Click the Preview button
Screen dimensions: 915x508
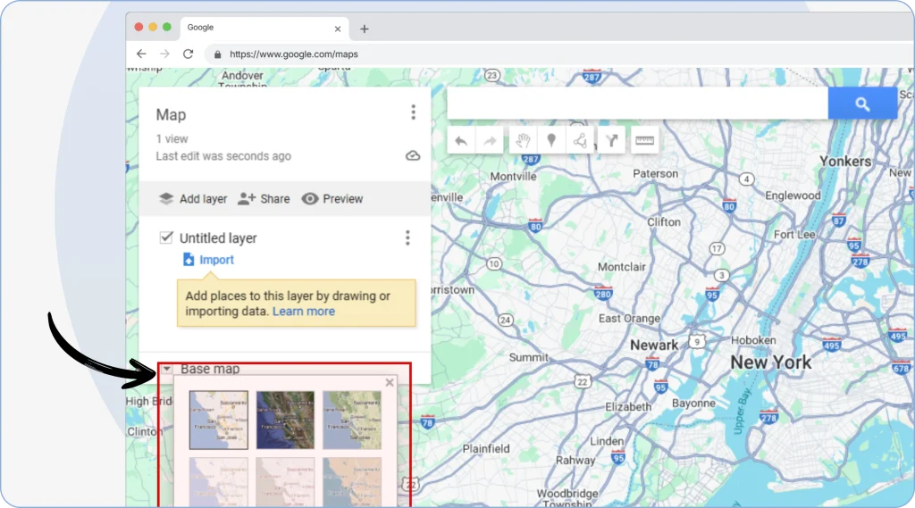pos(332,199)
